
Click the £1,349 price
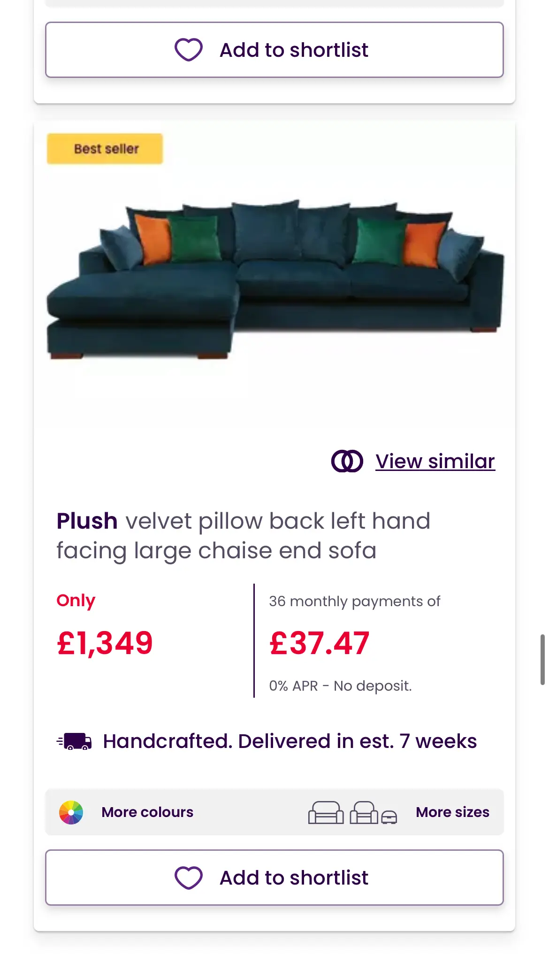click(105, 643)
